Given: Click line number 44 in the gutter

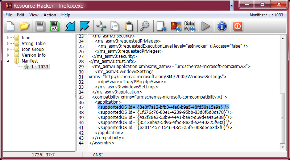Looking at the screenshot, I should (x=81, y=143).
